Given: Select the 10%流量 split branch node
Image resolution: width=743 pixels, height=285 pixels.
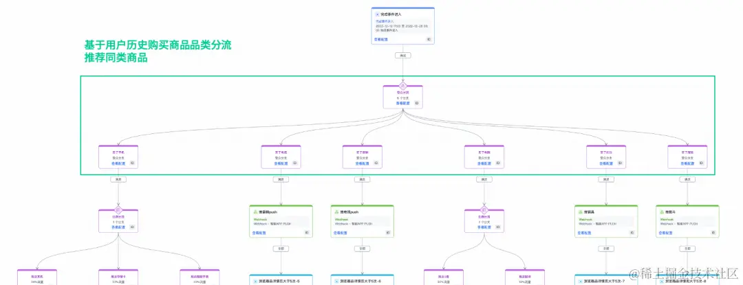Looking at the screenshot, I should 524,277.
